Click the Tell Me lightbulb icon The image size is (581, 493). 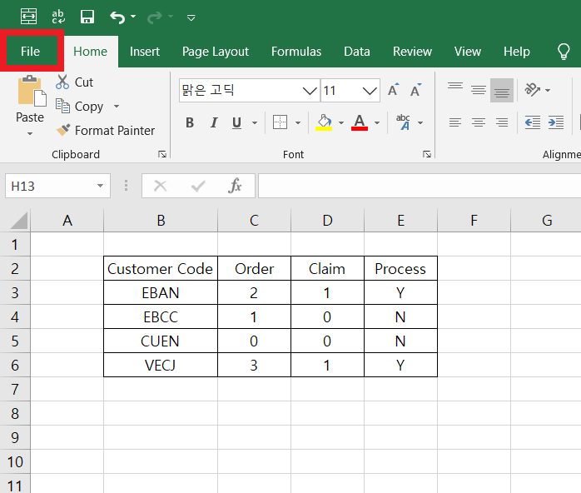[x=564, y=51]
